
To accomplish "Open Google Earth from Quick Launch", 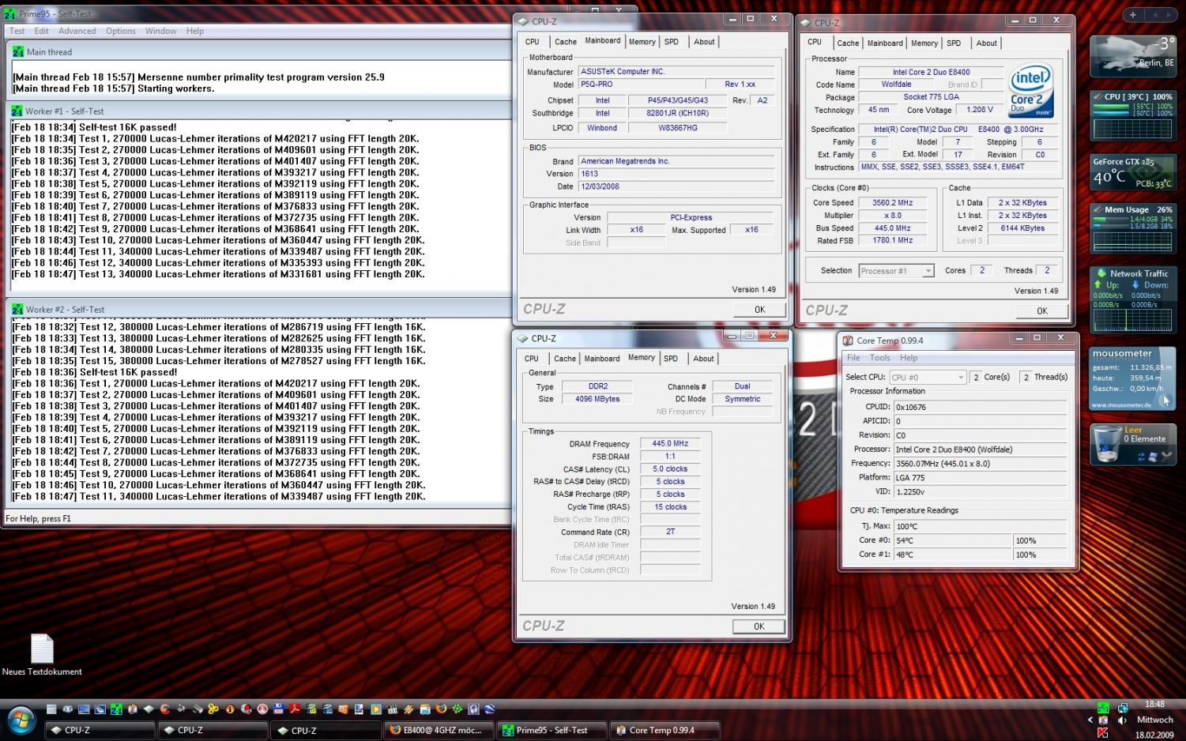I will pos(489,709).
